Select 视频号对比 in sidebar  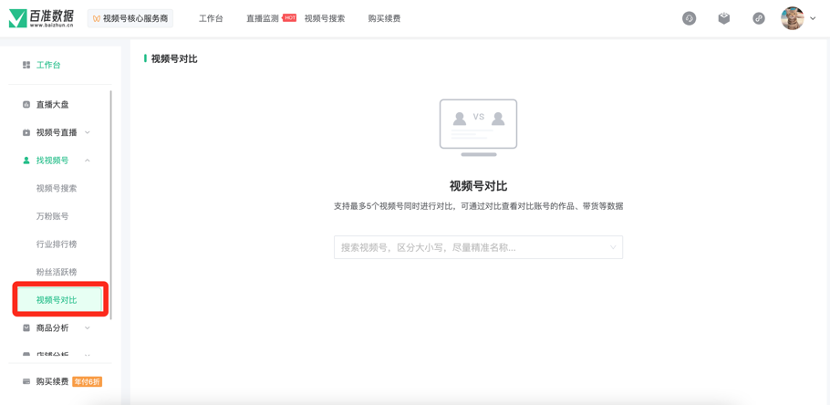click(x=60, y=300)
